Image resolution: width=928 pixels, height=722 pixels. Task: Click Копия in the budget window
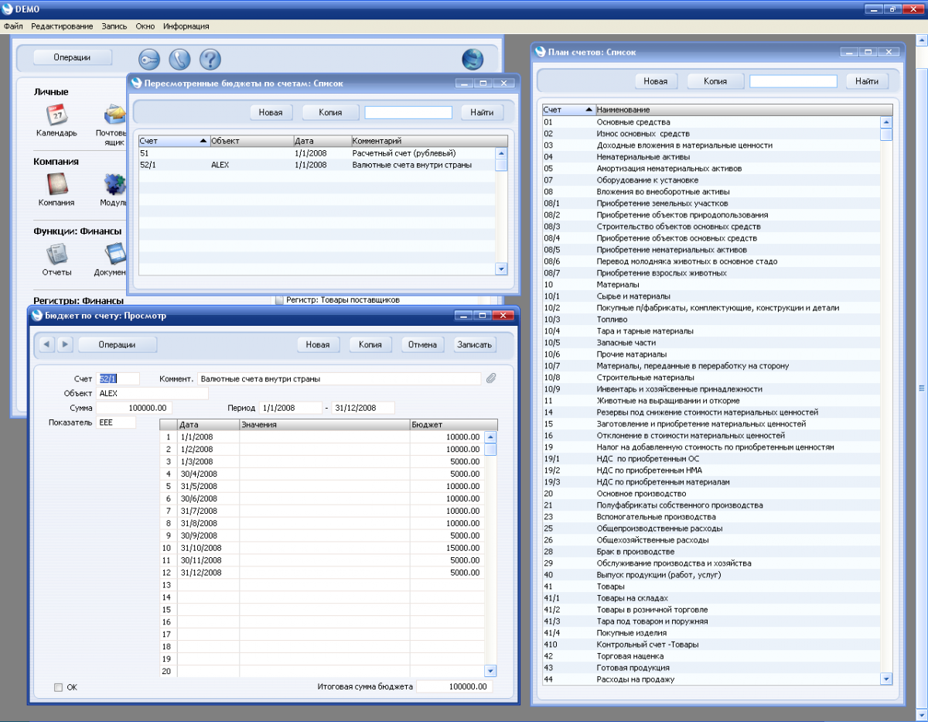click(370, 344)
